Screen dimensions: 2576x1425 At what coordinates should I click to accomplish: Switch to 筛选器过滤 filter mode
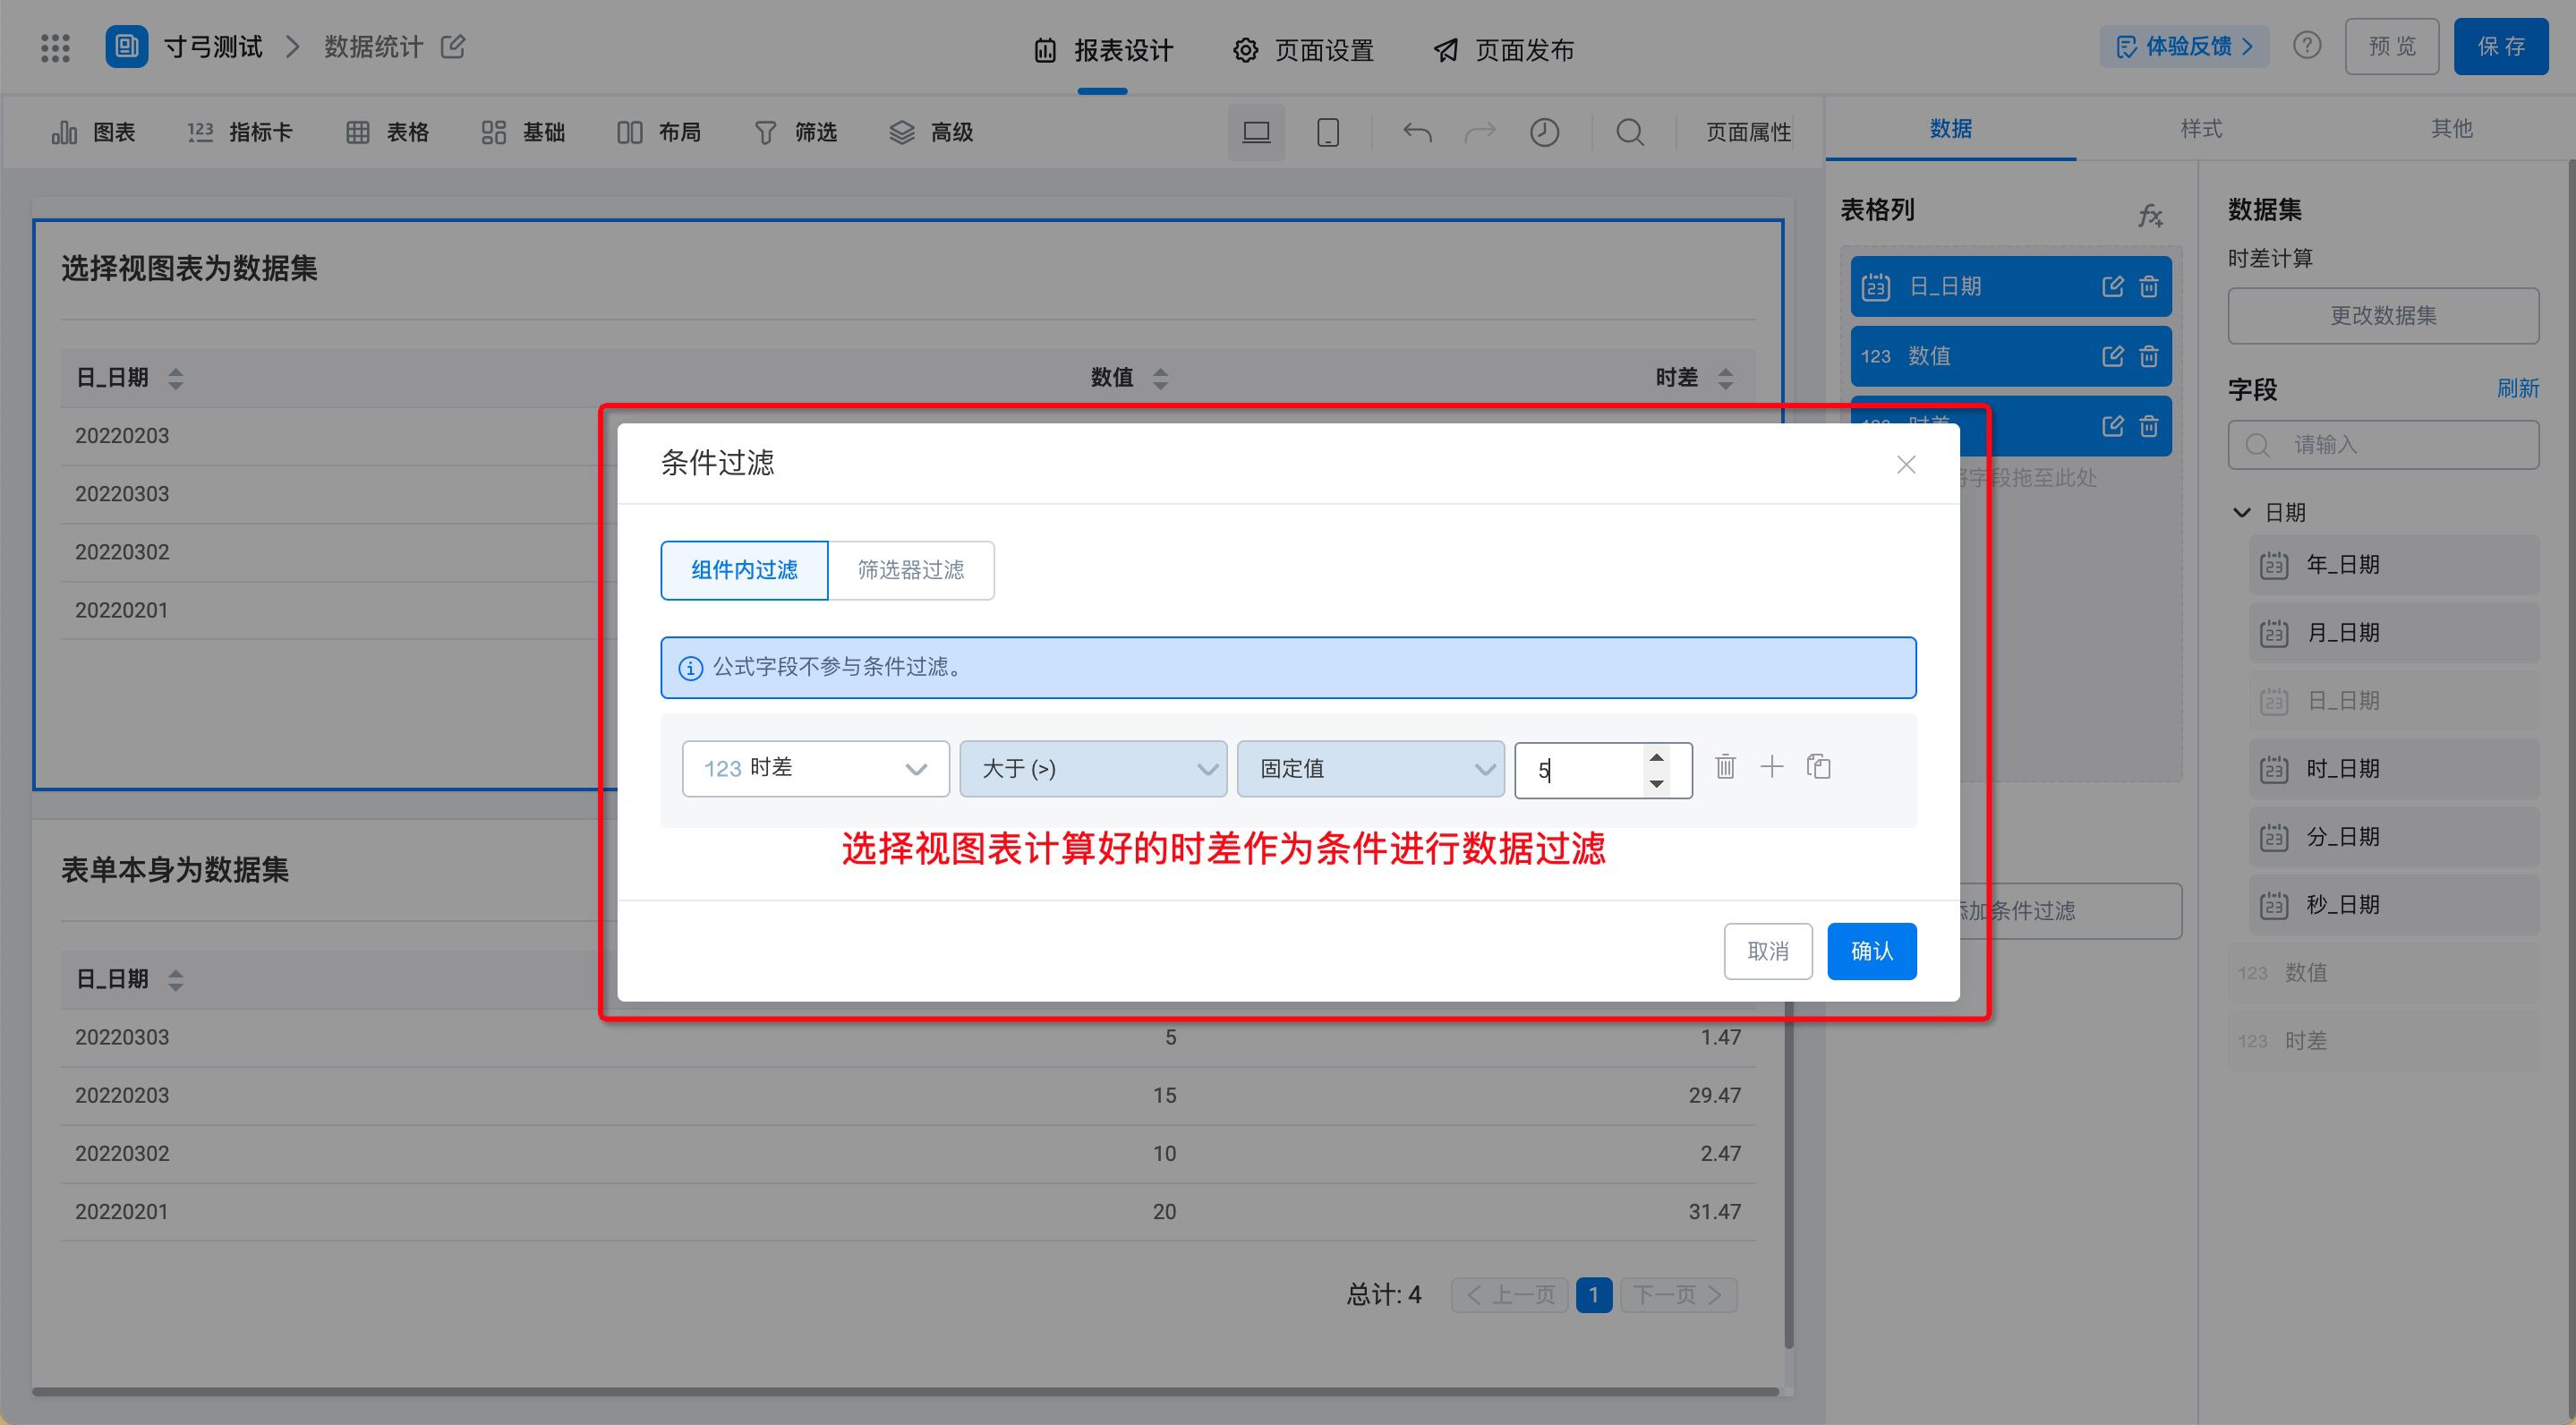click(x=911, y=570)
